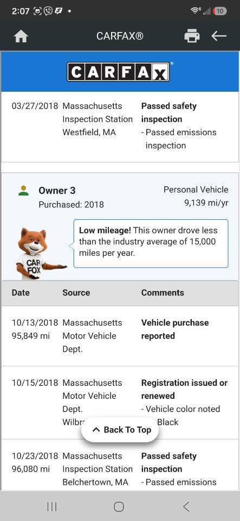
Task: Tap the chevron in Back To Top
Action: pyautogui.click(x=96, y=430)
